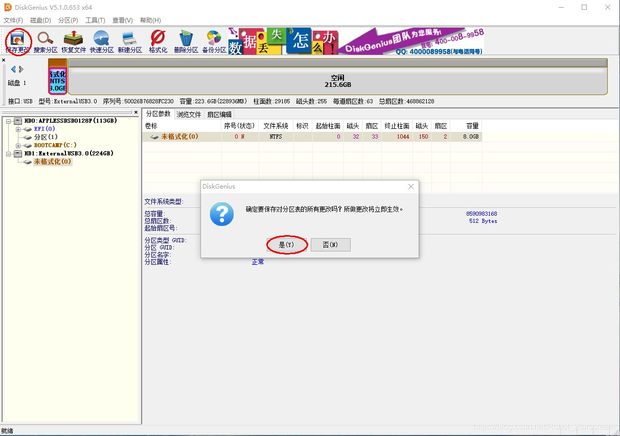Select 分区(1) in the disk tree

coord(46,137)
